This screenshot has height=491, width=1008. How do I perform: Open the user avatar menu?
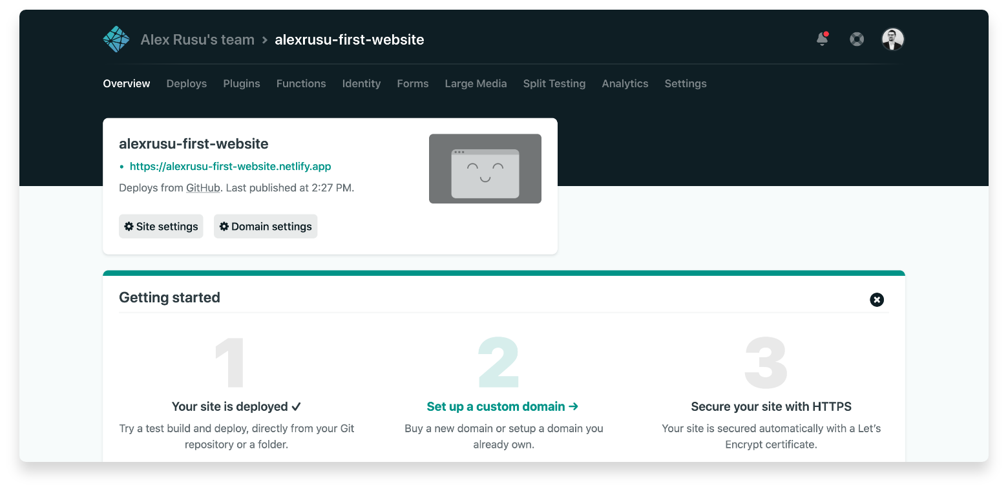893,39
